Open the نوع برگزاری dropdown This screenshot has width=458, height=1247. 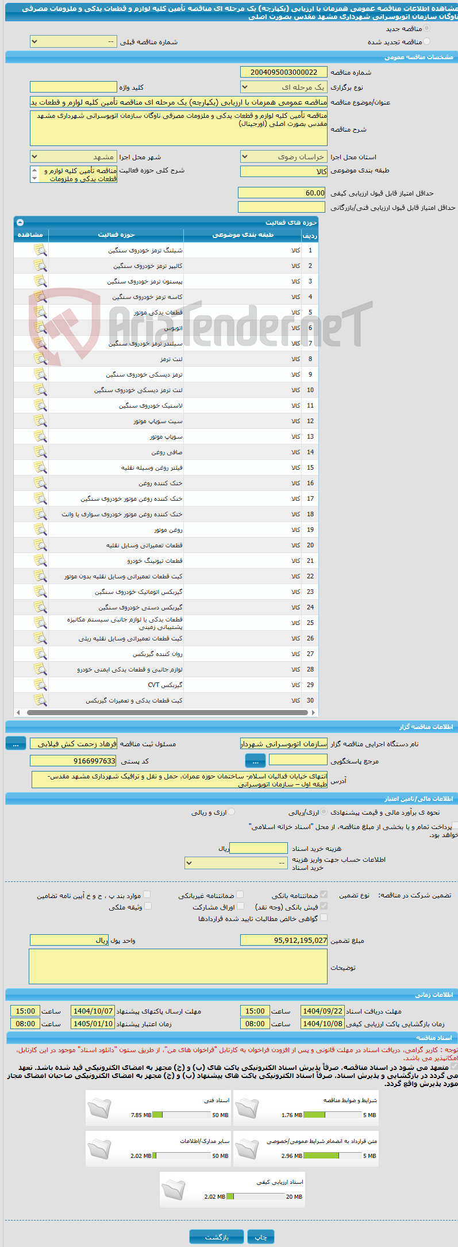(284, 87)
